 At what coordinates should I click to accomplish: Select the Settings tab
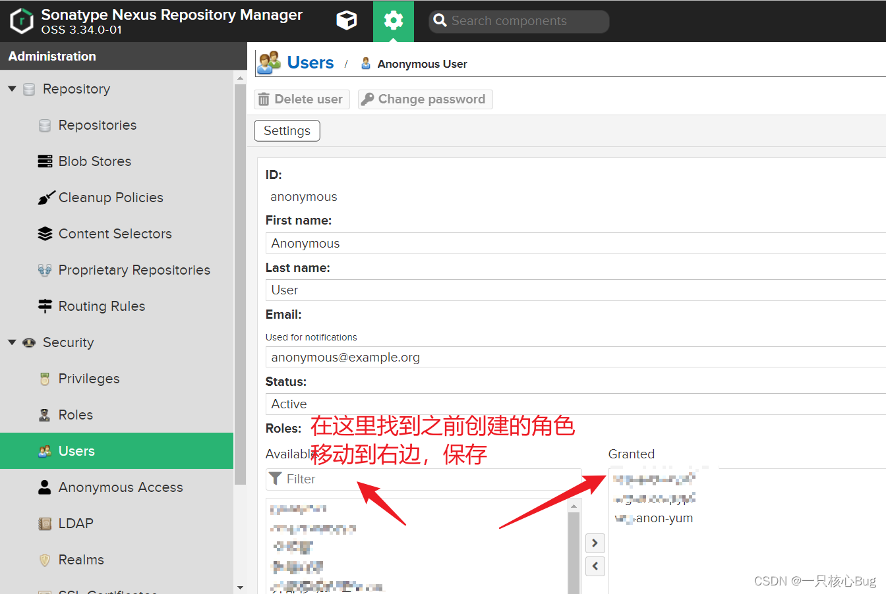pos(287,130)
